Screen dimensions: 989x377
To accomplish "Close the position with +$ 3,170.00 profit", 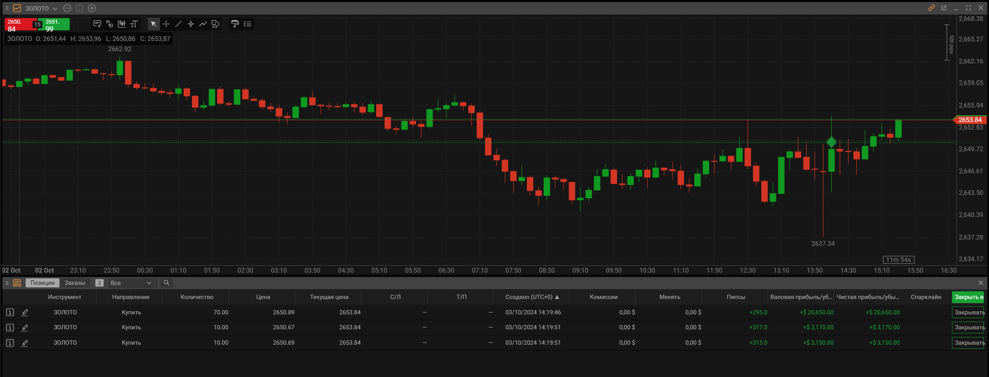I will click(x=969, y=327).
